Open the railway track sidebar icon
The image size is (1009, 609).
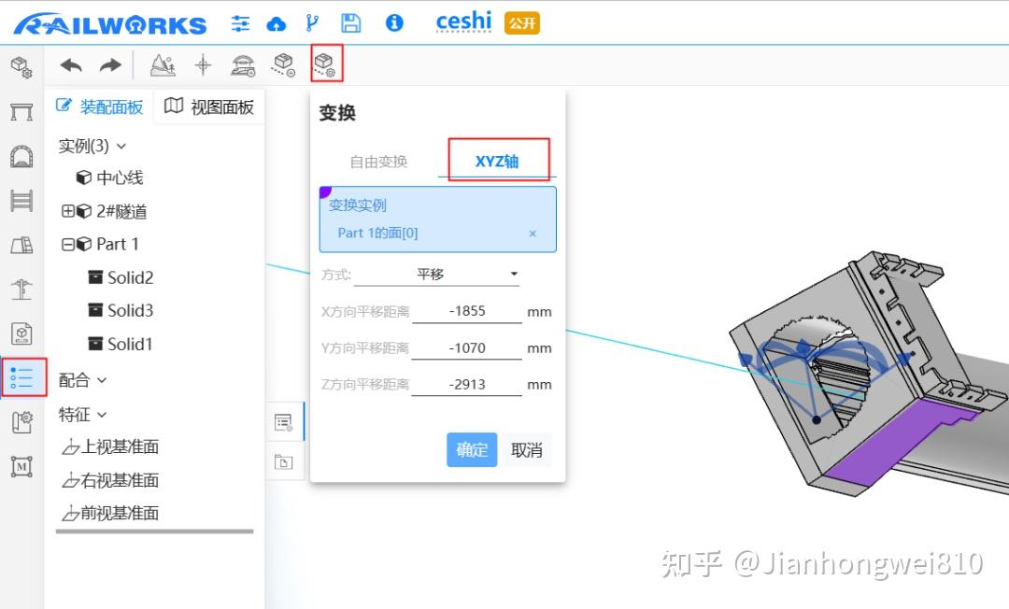(x=21, y=201)
